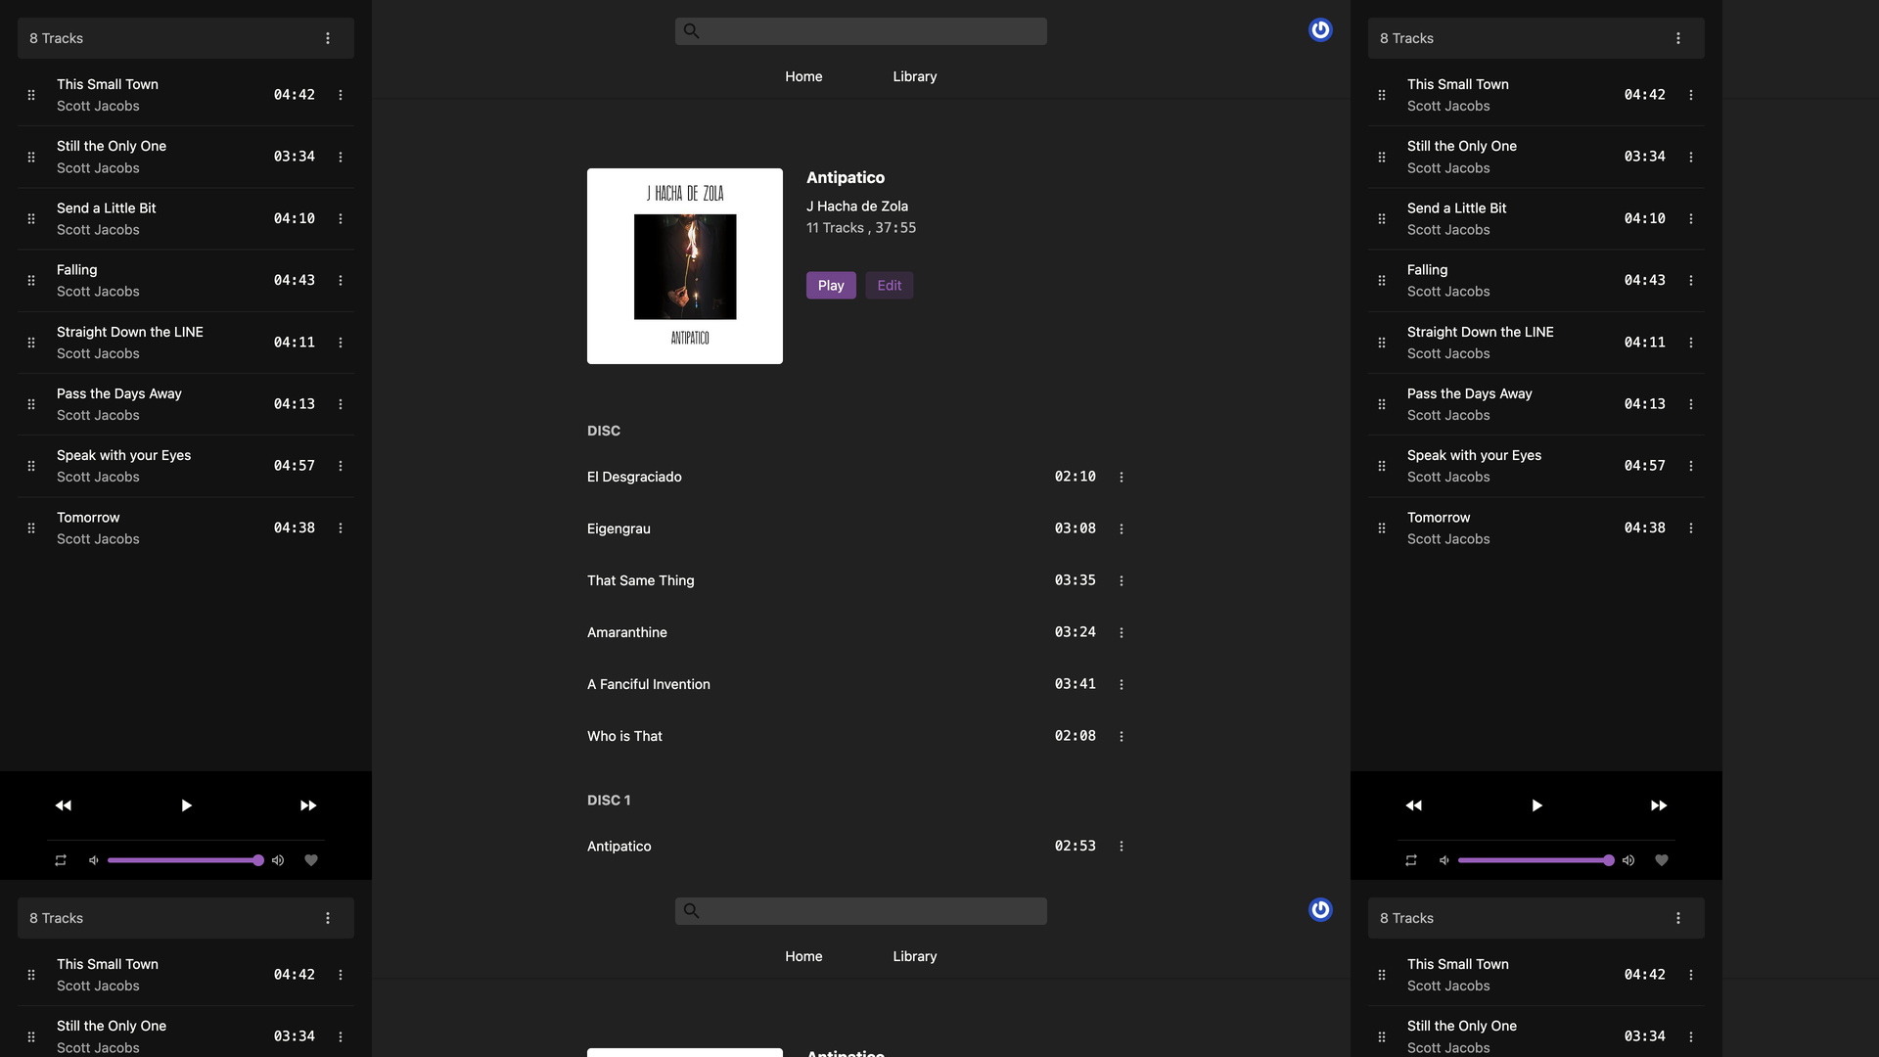Select the Who is That track title
This screenshot has width=1879, height=1057.
624,736
